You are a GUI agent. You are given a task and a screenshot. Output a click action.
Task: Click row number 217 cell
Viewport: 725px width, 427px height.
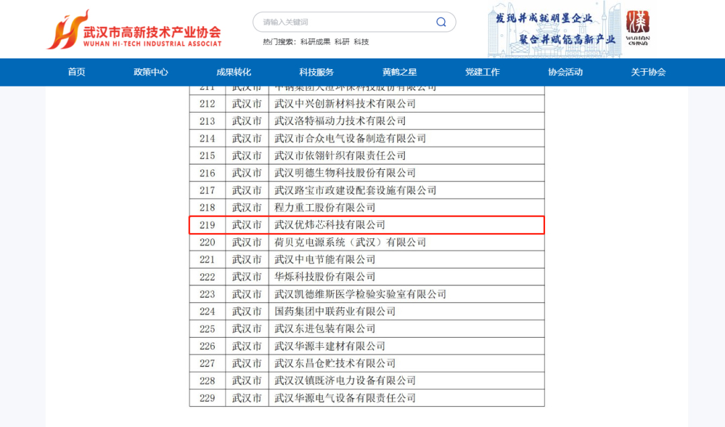(x=207, y=190)
